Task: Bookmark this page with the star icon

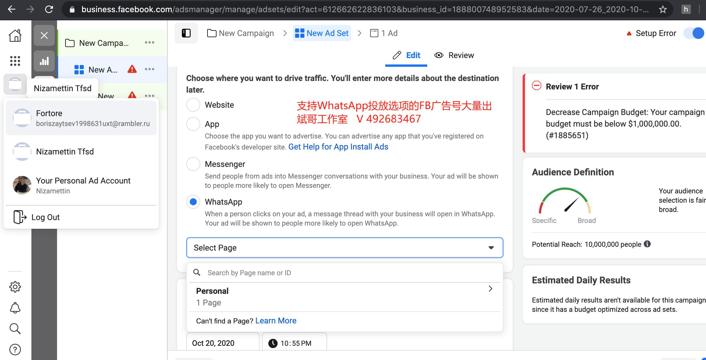Action: pos(663,10)
